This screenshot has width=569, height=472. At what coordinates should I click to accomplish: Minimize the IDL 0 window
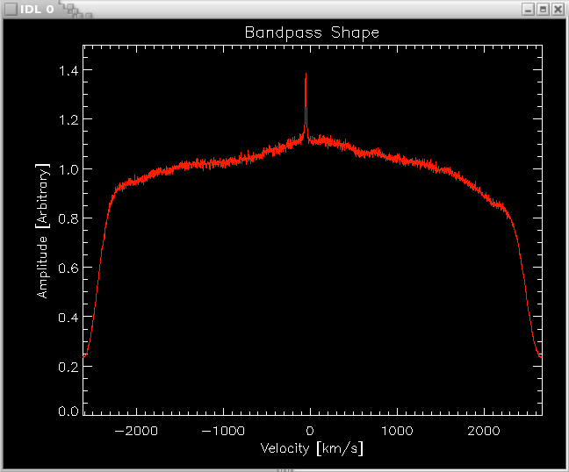pos(528,9)
